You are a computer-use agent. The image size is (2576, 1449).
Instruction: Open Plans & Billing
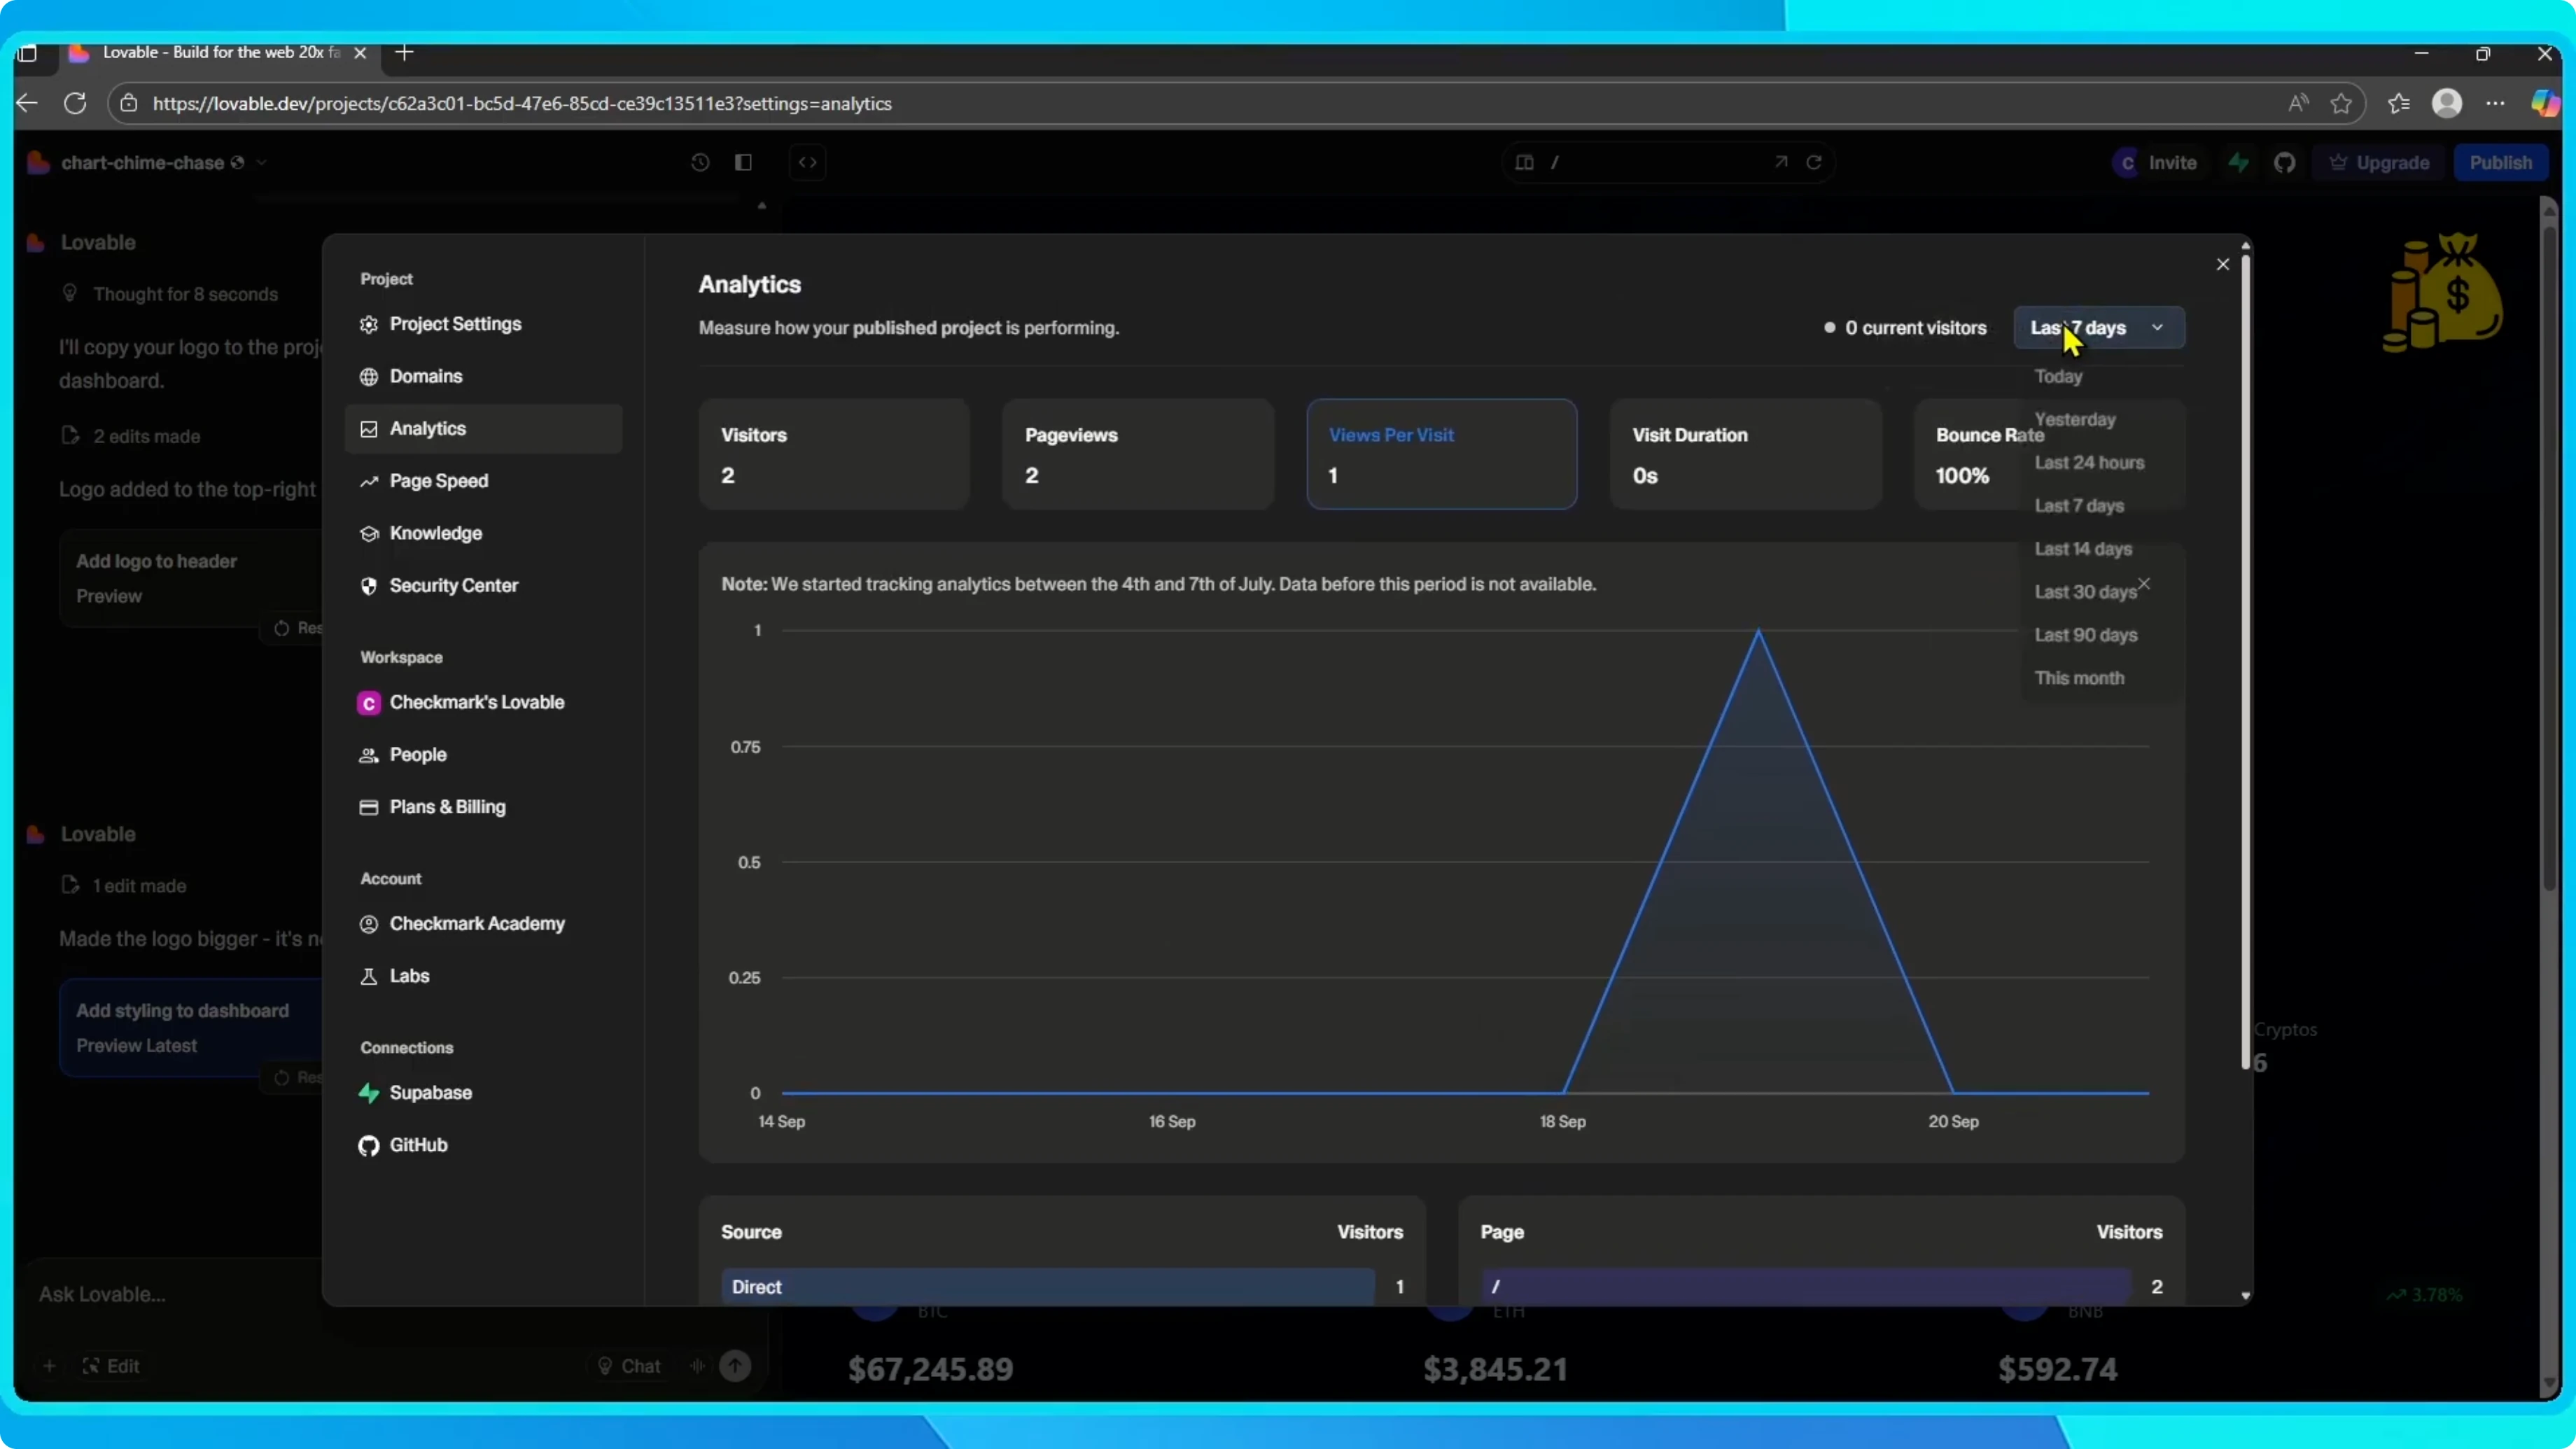pyautogui.click(x=483, y=807)
